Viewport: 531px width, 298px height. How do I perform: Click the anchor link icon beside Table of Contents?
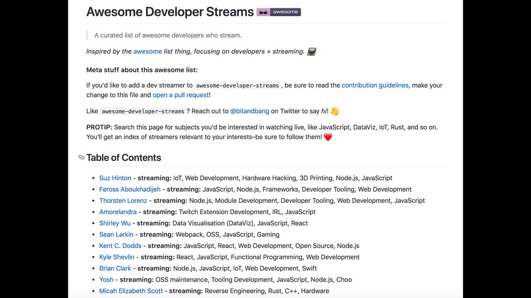[81, 157]
